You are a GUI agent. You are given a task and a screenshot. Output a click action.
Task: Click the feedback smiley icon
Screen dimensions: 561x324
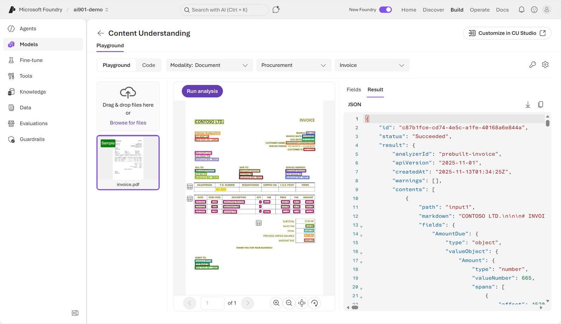tap(534, 10)
